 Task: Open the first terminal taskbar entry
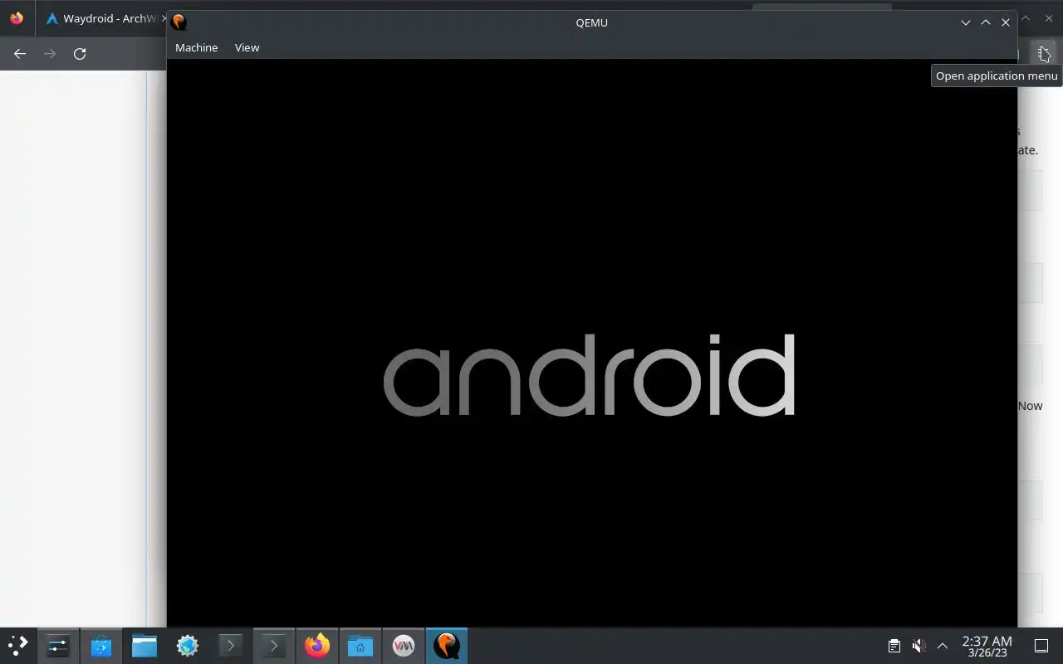(231, 645)
